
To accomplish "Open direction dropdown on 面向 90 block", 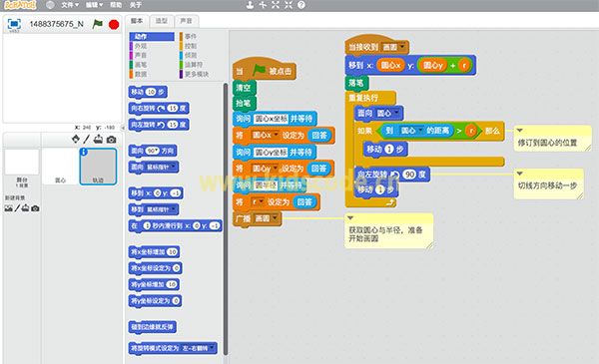I will pyautogui.click(x=157, y=152).
